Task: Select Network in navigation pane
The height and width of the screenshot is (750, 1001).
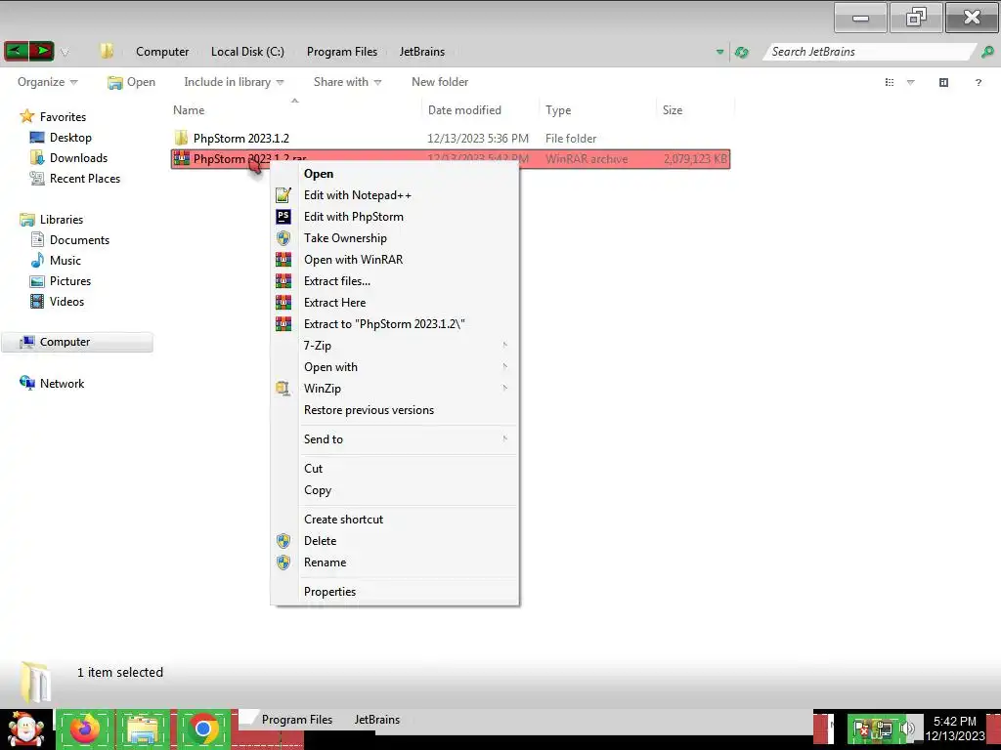Action: point(62,383)
